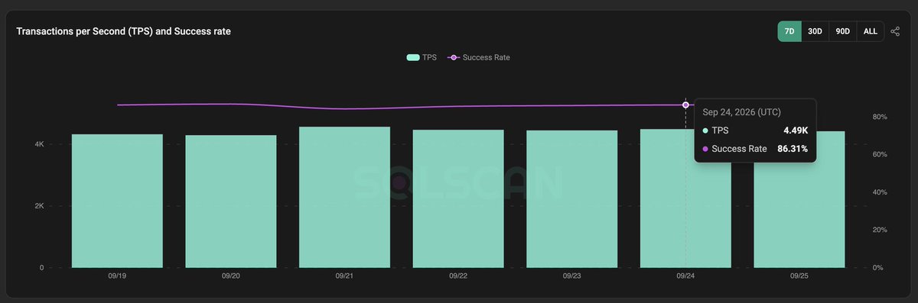The image size is (918, 303).
Task: Click the 20% right axis label
Action: click(x=879, y=230)
